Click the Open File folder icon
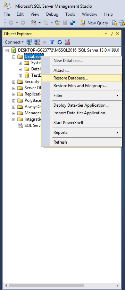125x290 pixels. coord(58,23)
